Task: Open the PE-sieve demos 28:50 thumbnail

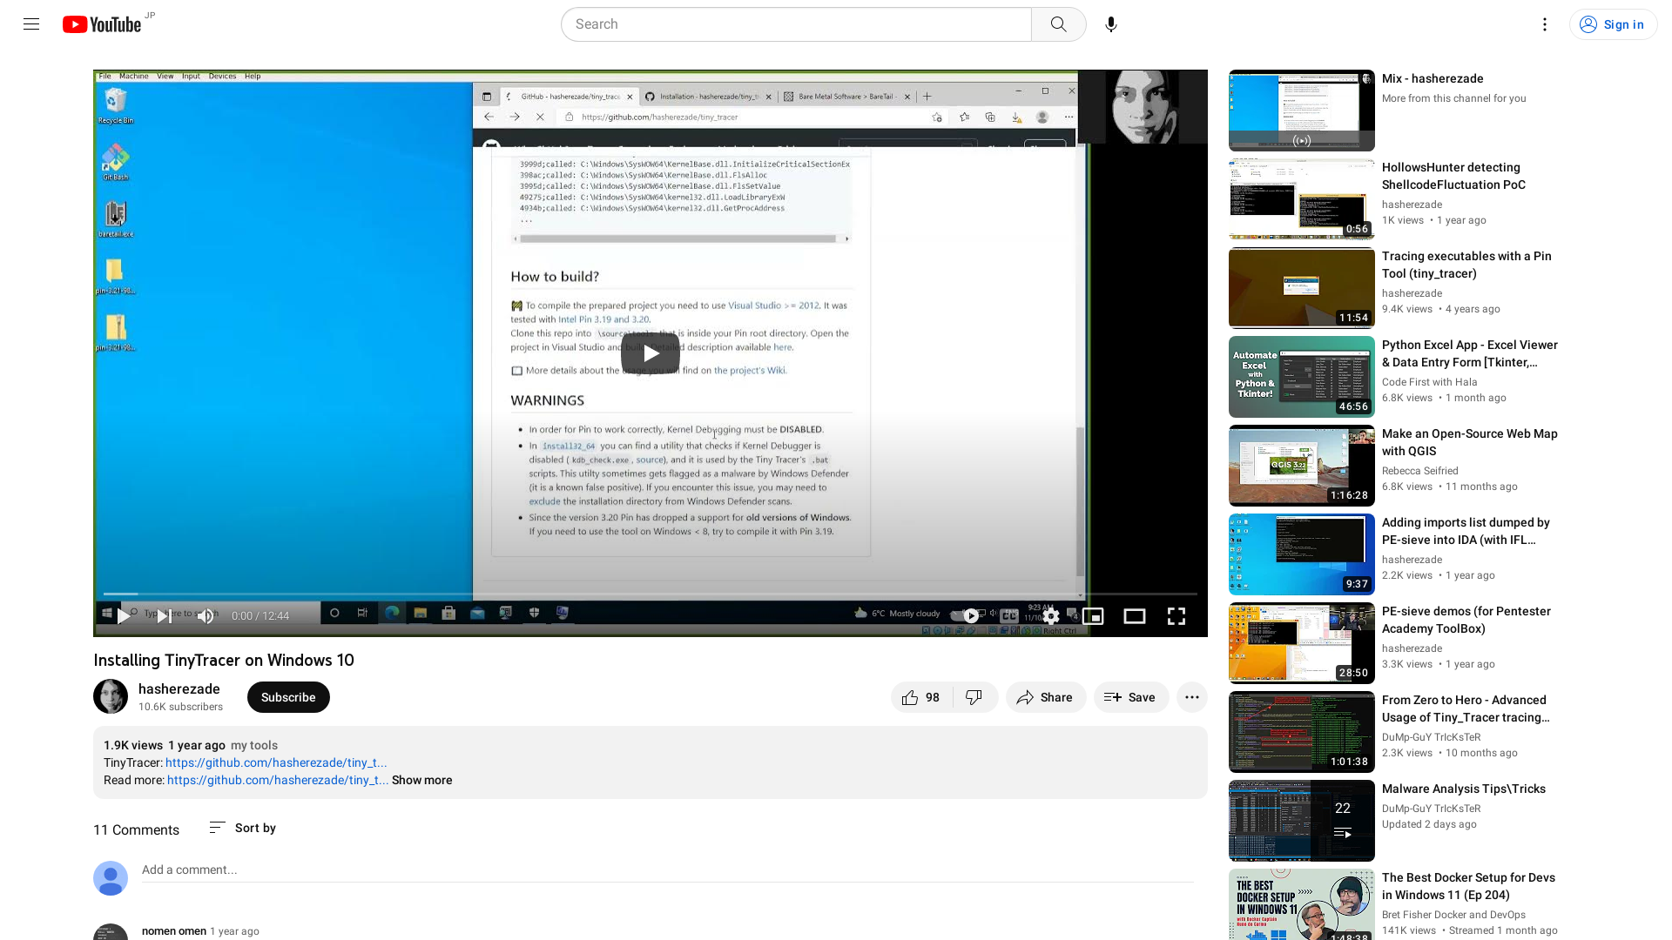Action: [x=1301, y=643]
